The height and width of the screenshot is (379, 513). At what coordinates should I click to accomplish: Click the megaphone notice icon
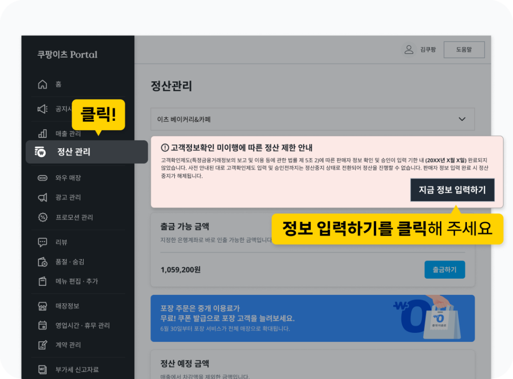[x=43, y=109]
